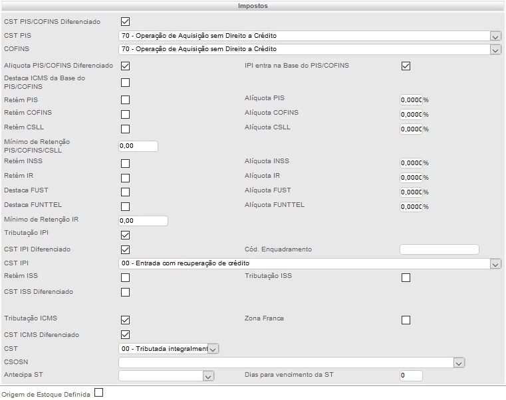Open the CST PIS dropdown
The image size is (506, 400).
310,36
